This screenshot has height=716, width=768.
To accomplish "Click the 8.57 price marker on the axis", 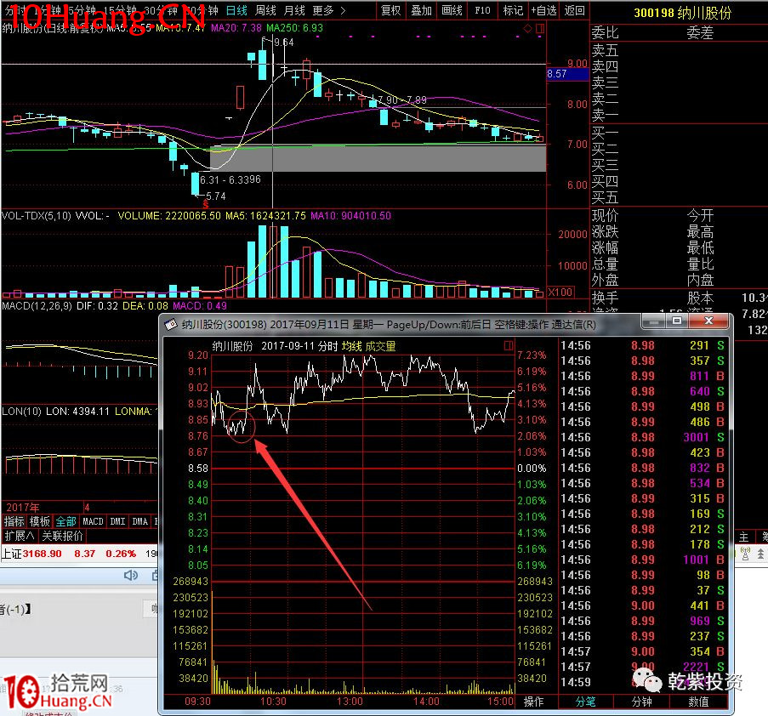I will point(567,74).
